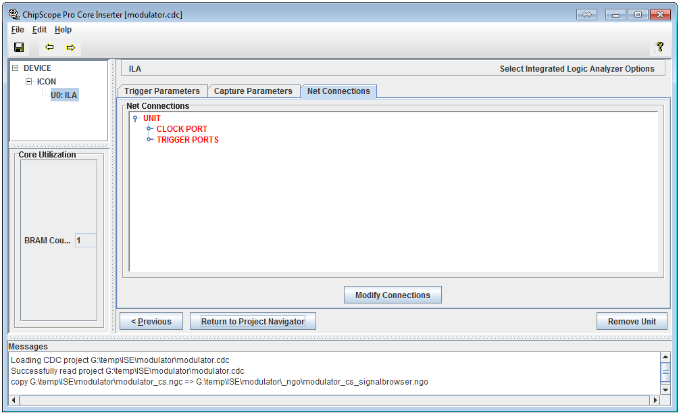Image resolution: width=681 pixels, height=415 pixels.
Task: Select the Net Connections tab
Action: point(338,91)
